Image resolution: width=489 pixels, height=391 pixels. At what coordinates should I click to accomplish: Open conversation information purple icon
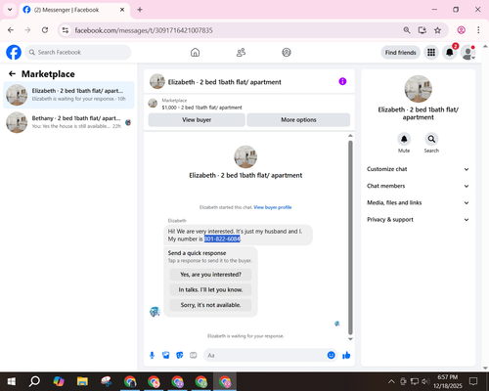pyautogui.click(x=342, y=81)
